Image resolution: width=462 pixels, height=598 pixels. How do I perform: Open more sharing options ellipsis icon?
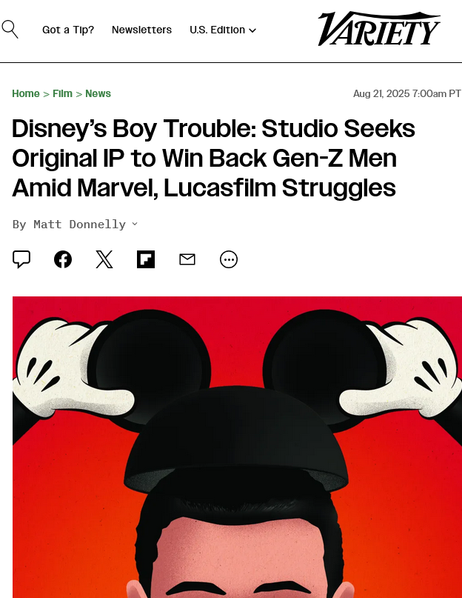(x=229, y=259)
